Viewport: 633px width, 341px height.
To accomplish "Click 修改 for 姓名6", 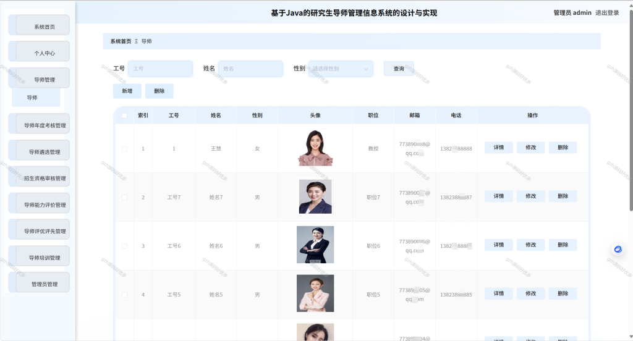I will click(531, 245).
